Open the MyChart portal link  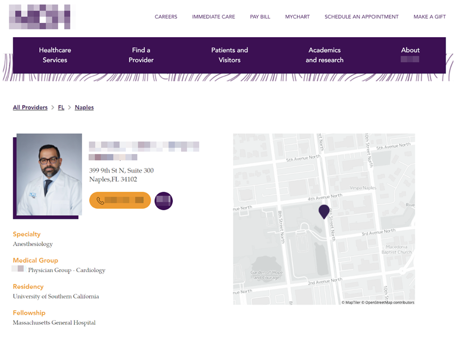[297, 17]
